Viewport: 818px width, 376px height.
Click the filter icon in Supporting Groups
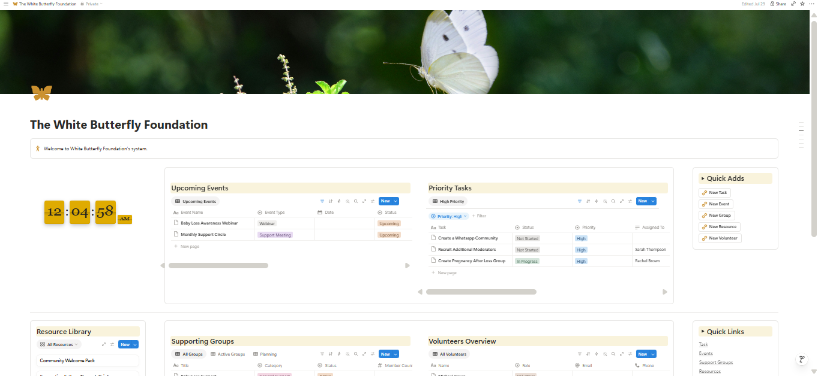[x=322, y=354]
